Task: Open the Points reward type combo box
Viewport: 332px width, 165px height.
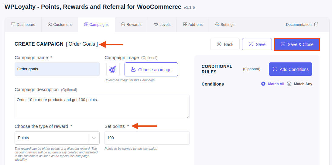Action: coord(57,138)
